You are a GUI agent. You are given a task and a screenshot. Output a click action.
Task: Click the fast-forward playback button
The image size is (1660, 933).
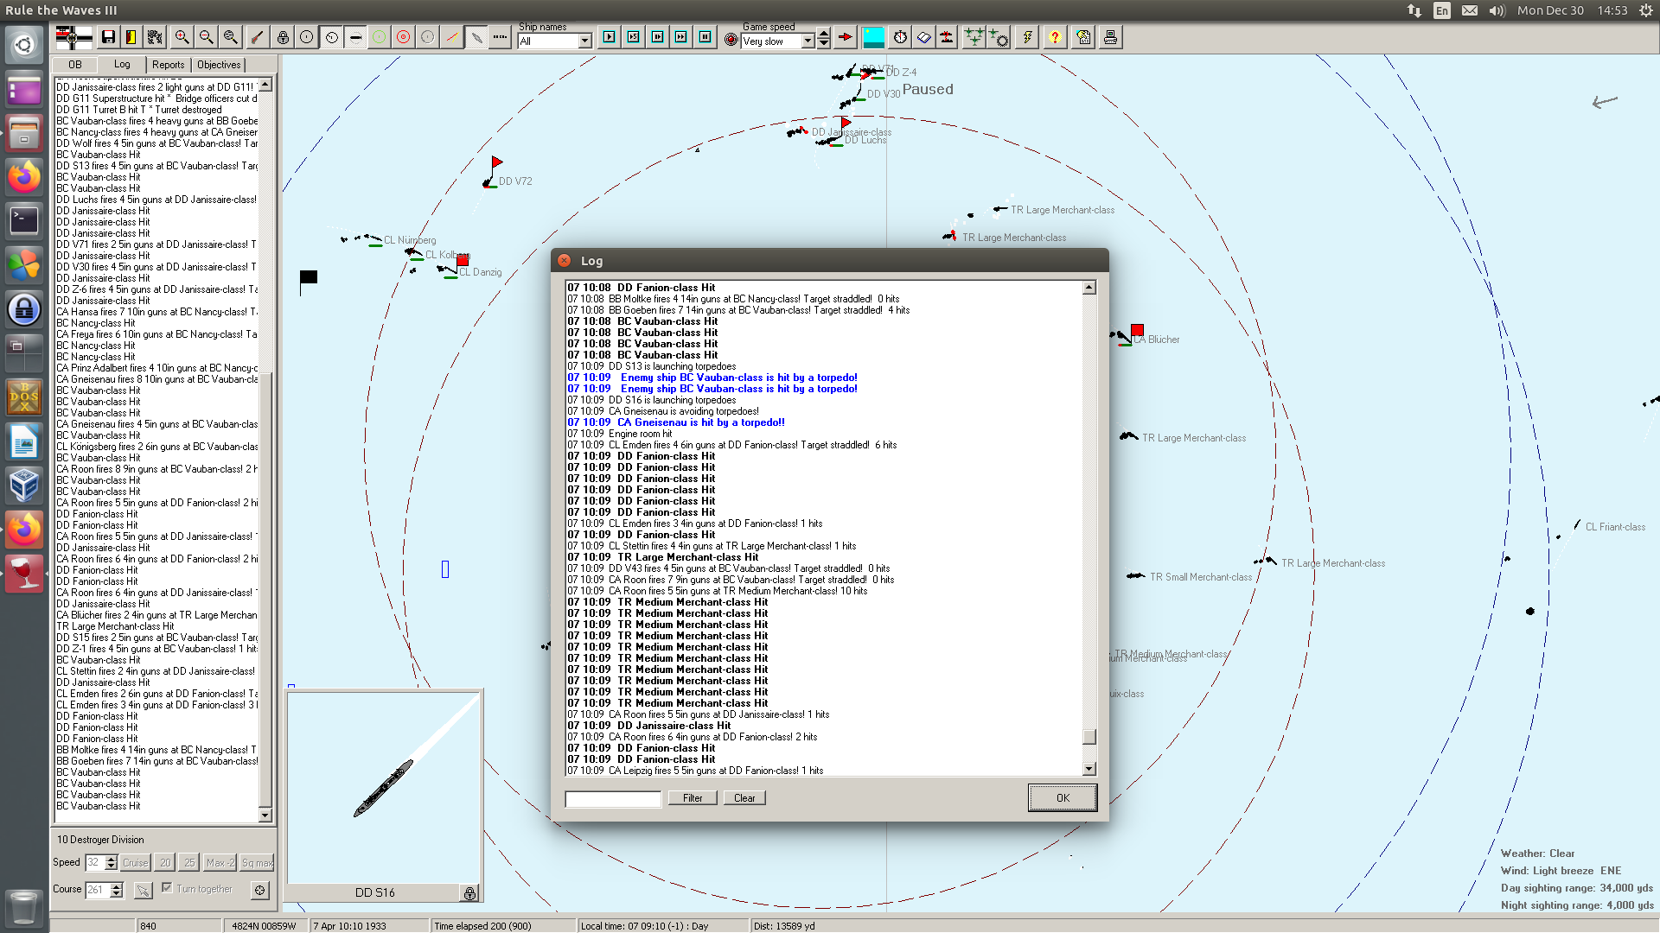[x=681, y=37]
